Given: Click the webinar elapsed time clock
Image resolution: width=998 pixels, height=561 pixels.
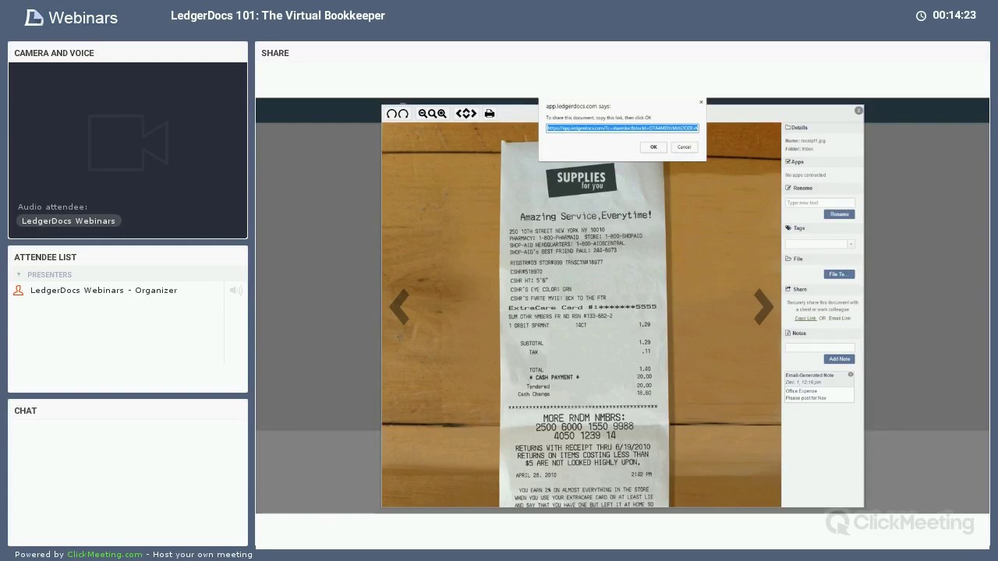Looking at the screenshot, I should pos(946,16).
